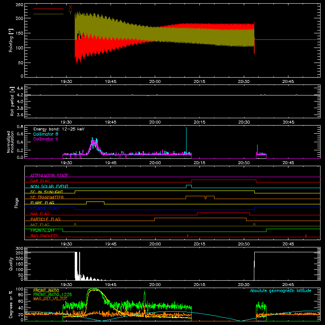This screenshot has width=325, height=325.
Task: Click the PARTICLE_FLAG label
Action: tap(45, 219)
